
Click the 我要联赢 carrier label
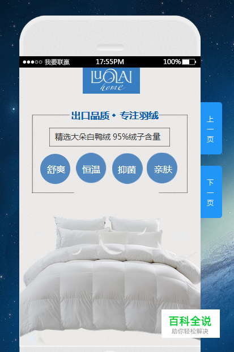pos(57,62)
